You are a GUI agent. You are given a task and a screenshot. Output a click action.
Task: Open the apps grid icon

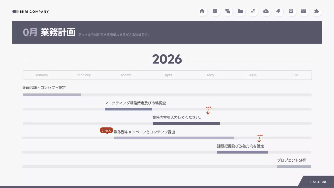pyautogui.click(x=215, y=11)
